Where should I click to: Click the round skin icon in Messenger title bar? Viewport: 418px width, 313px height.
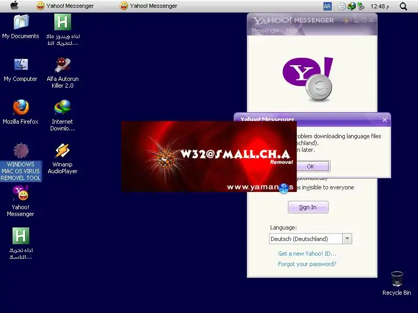[x=346, y=20]
